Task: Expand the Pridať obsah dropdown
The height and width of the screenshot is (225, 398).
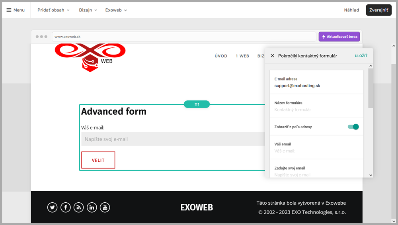Action: tap(53, 10)
